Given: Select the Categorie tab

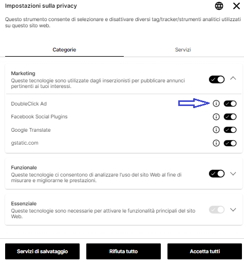Looking at the screenshot, I should 64,50.
